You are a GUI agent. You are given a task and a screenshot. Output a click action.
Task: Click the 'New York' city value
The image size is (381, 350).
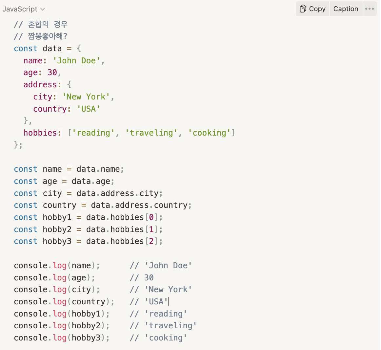tap(86, 97)
